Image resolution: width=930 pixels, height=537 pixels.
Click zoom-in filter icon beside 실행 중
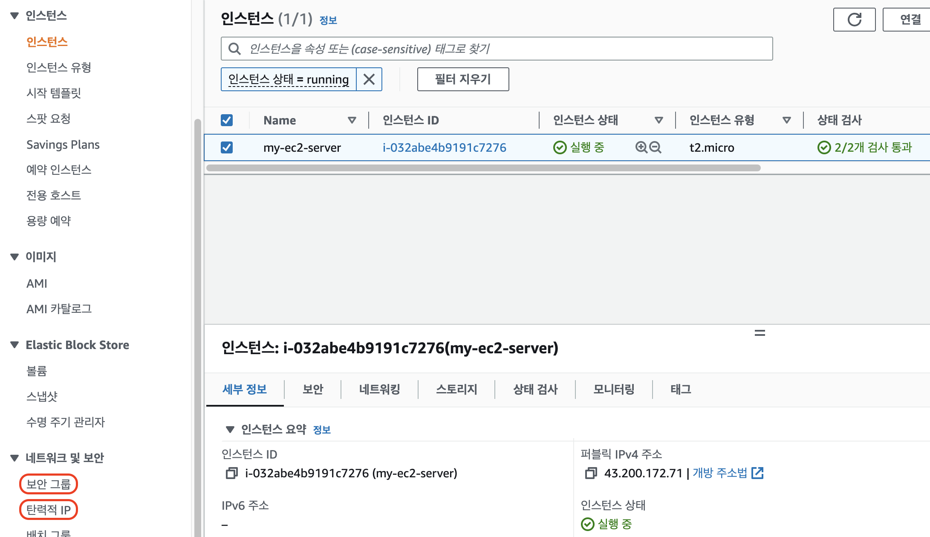click(641, 147)
